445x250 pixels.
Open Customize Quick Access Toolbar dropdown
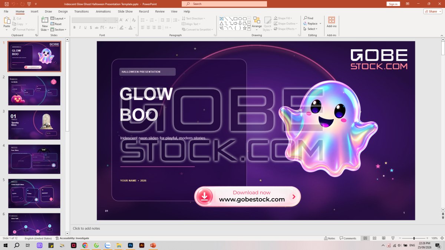tap(36, 4)
